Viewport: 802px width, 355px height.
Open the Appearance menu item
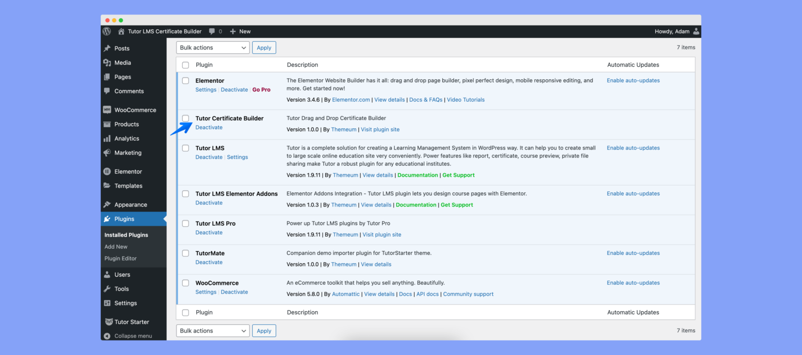click(x=131, y=205)
